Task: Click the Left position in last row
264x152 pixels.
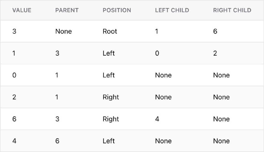Action: click(108, 141)
